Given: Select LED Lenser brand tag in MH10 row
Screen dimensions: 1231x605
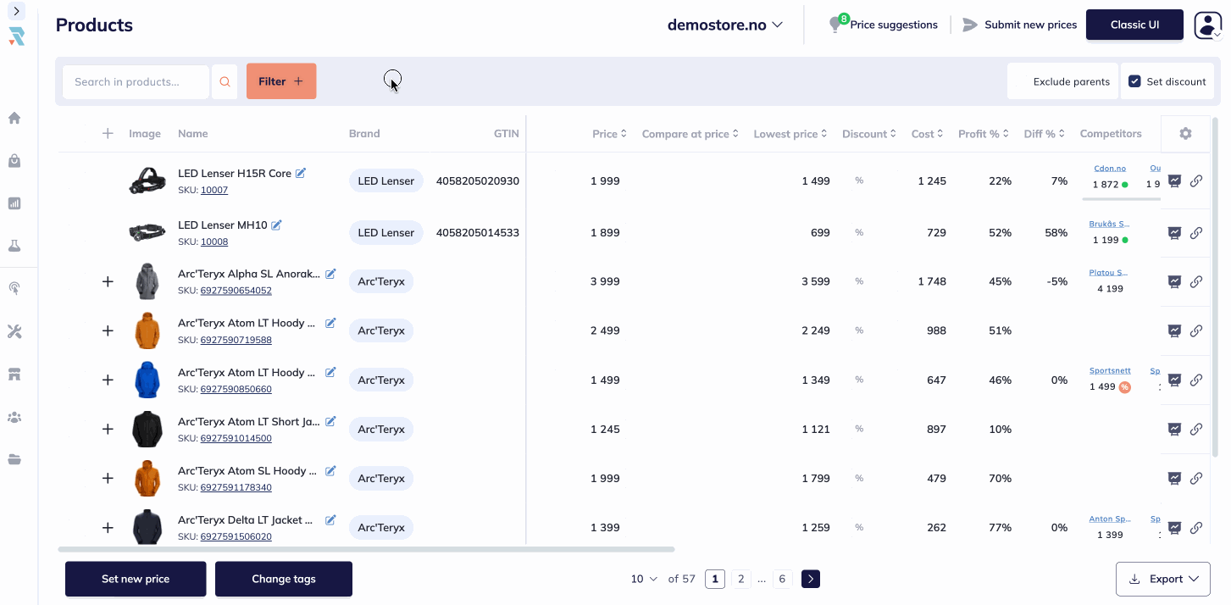Looking at the screenshot, I should [385, 232].
